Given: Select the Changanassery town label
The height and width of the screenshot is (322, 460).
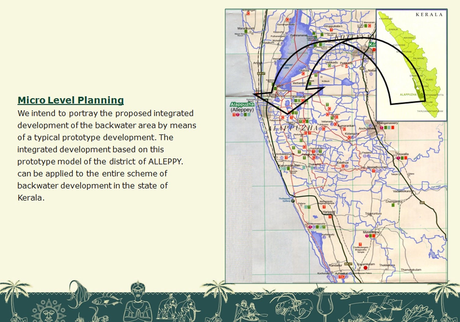Looking at the screenshot, I should (x=388, y=123).
